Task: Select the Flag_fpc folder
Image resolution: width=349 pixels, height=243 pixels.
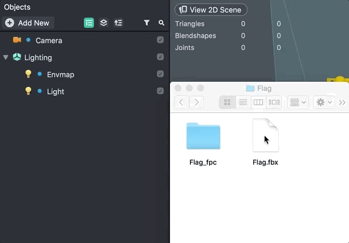Action: 203,144
